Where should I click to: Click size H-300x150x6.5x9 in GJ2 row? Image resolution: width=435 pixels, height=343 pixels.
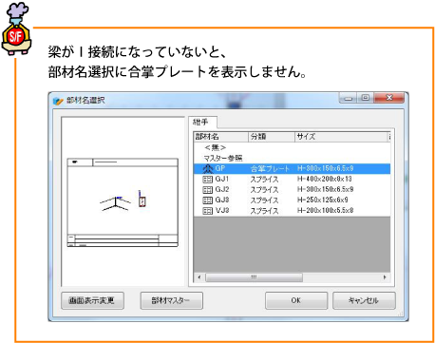pyautogui.click(x=326, y=189)
